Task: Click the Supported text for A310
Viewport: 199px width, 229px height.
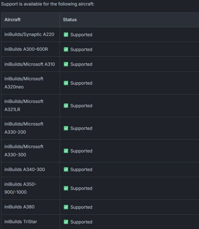Action: 81,64
